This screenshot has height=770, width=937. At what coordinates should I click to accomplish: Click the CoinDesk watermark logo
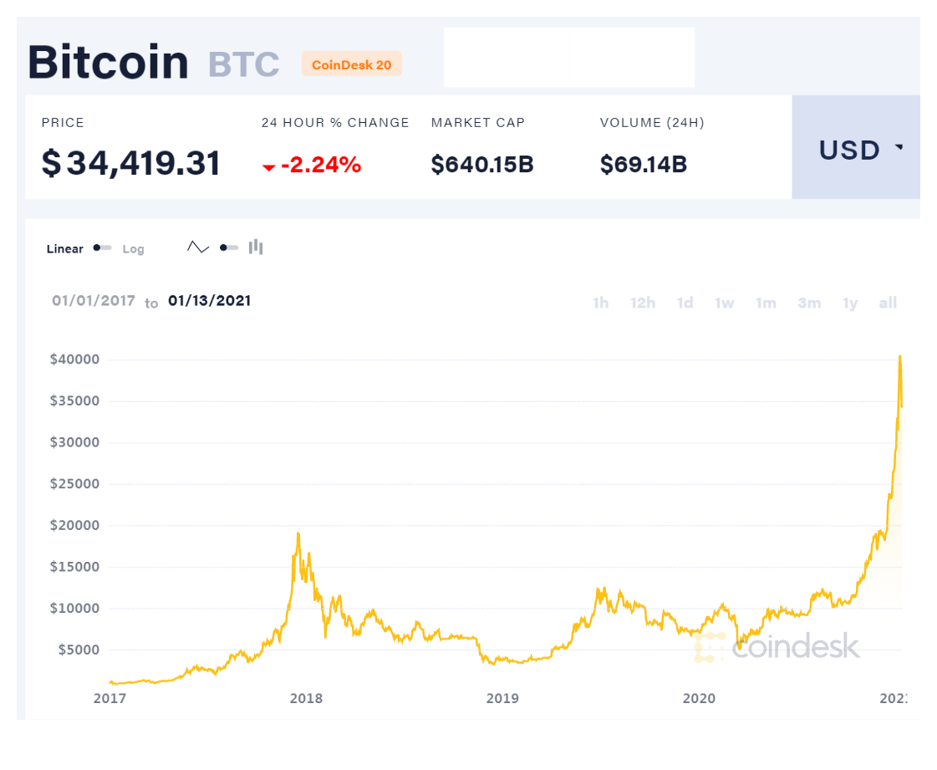pyautogui.click(x=777, y=646)
